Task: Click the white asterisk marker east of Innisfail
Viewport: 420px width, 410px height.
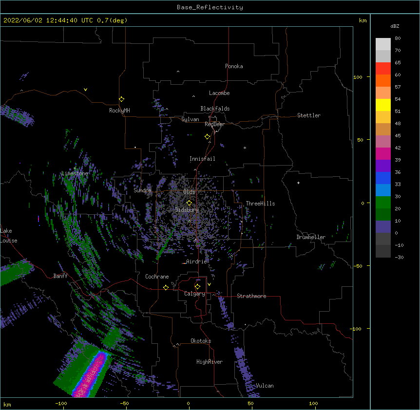Action: point(245,148)
